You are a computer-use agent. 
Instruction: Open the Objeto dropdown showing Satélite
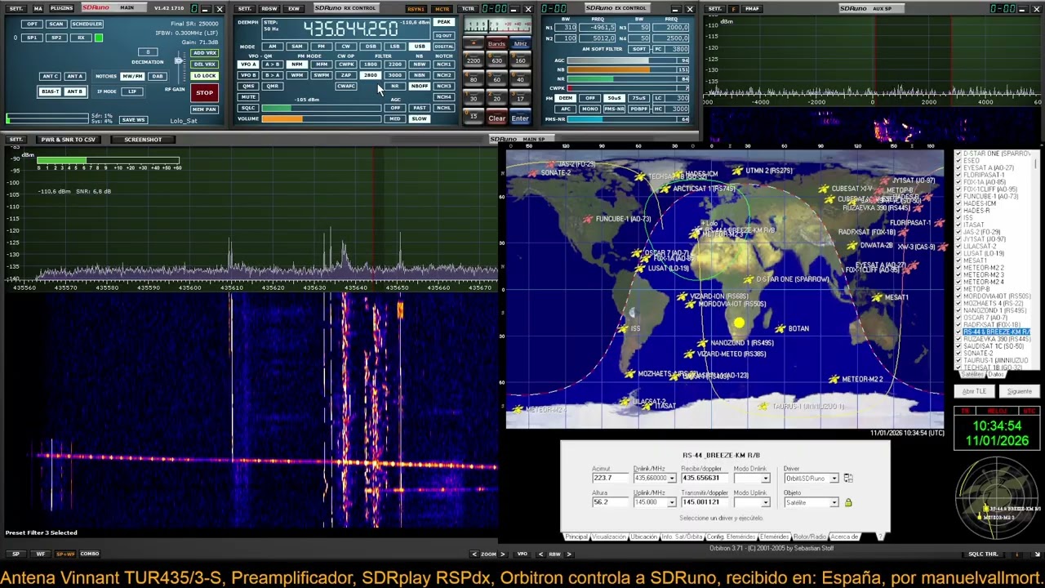(834, 502)
